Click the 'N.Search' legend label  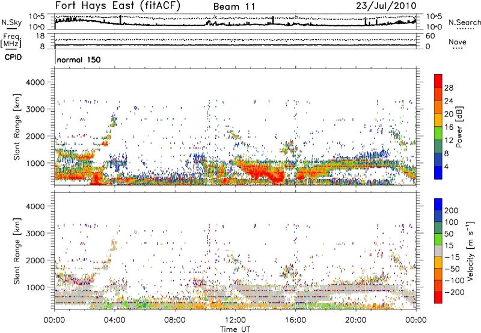tap(465, 22)
